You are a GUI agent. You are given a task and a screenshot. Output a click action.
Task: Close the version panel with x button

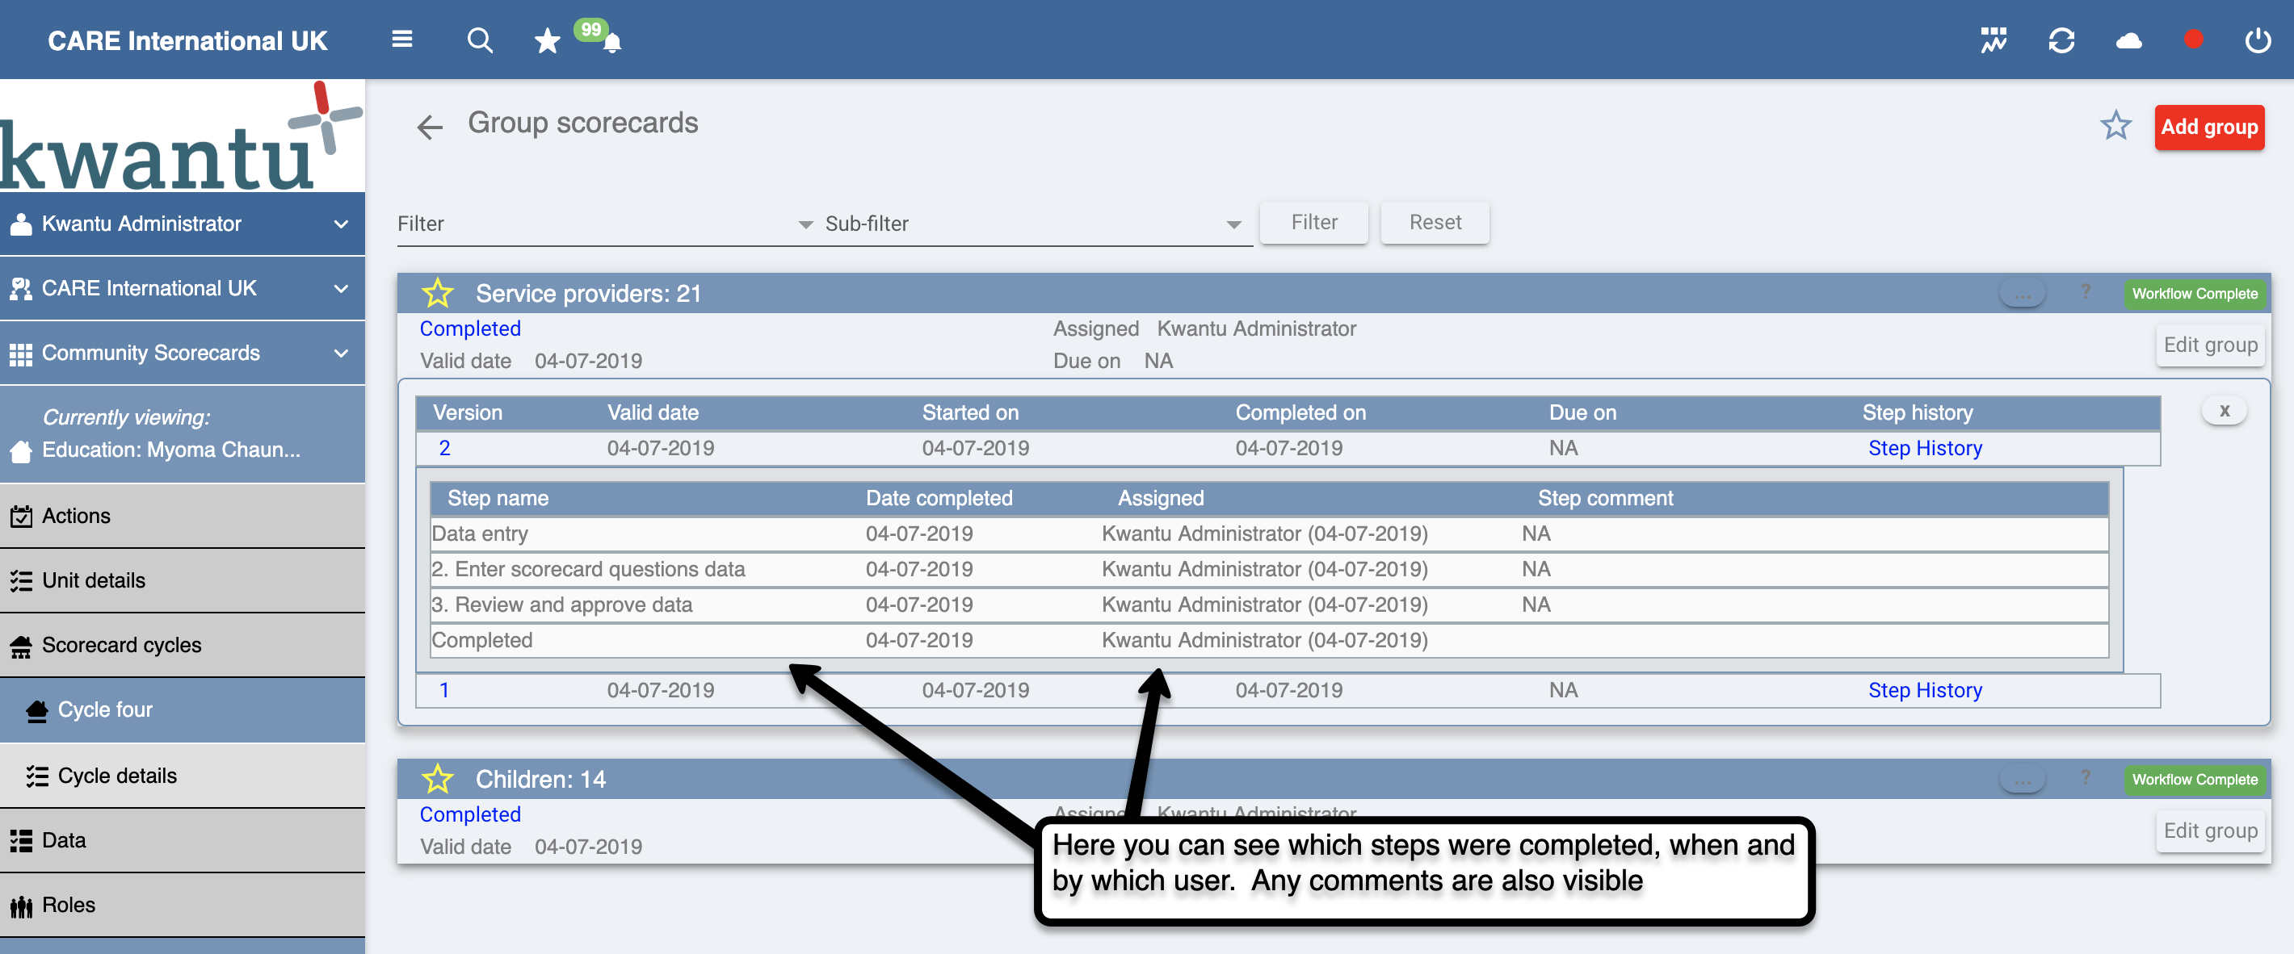[2224, 411]
